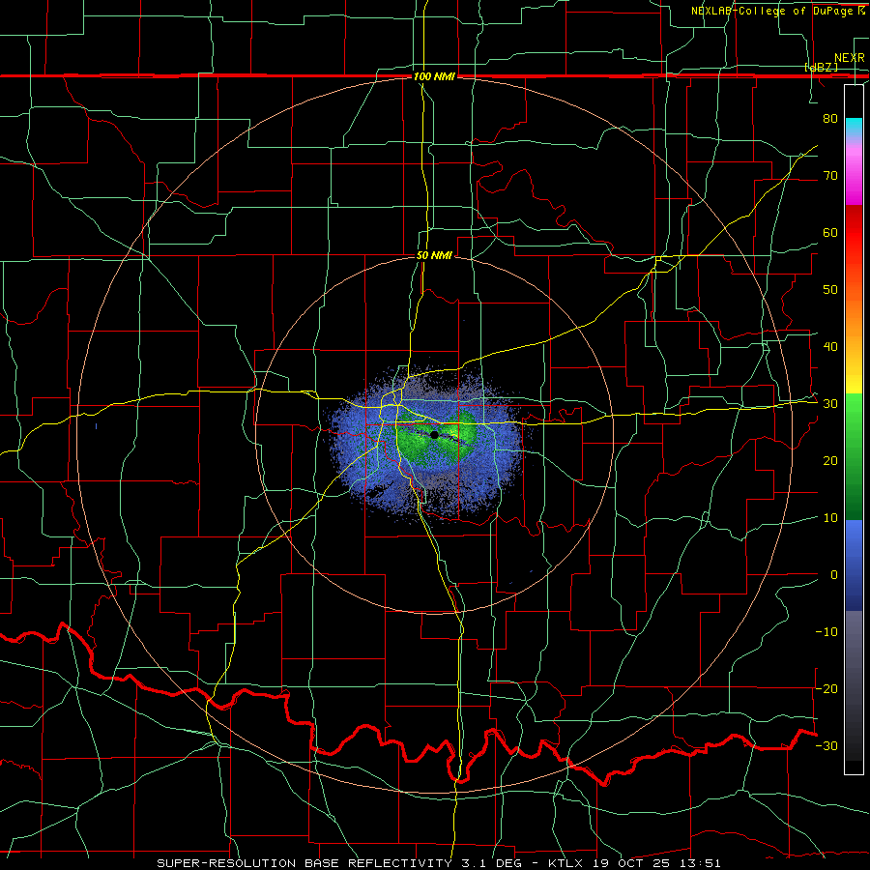Click the 40 value on dBZ scale
This screenshot has width=870, height=870.
[x=830, y=347]
